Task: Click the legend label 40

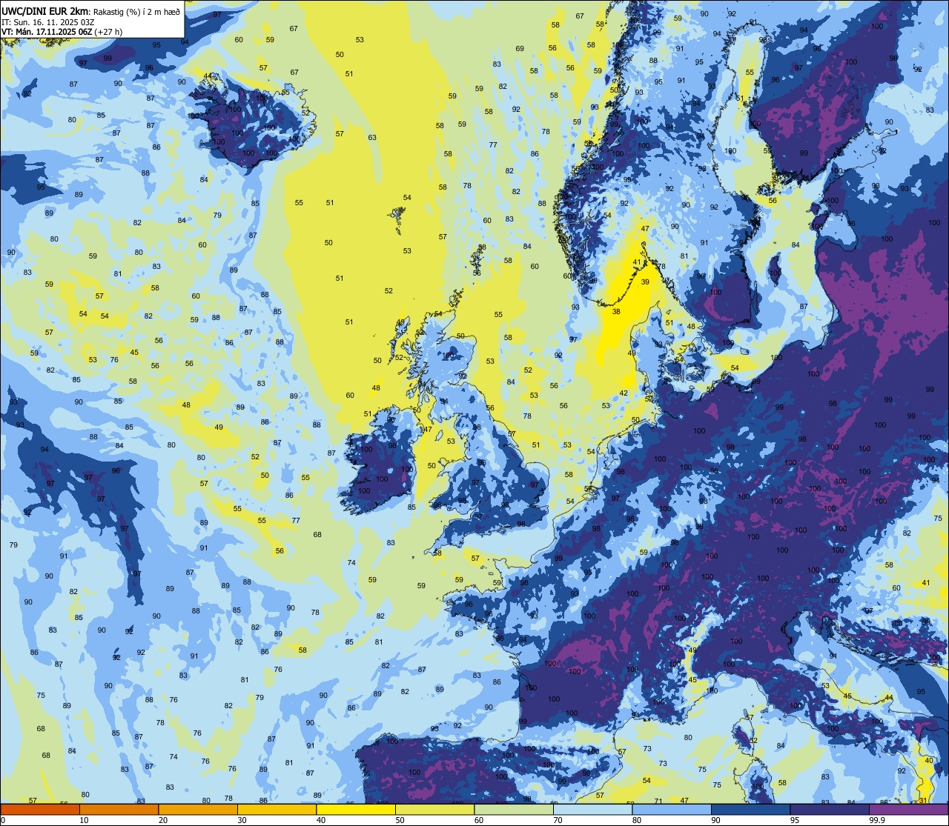Action: coord(321,820)
